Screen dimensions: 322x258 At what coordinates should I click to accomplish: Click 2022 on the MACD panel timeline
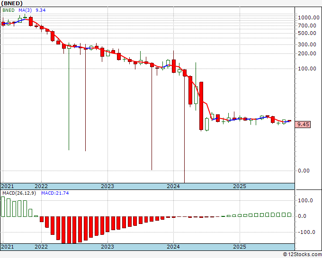click(x=41, y=247)
